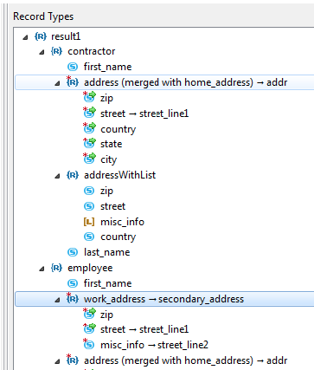The image size is (314, 370).
Task: Click the mapped string icon beside city
Action: pyautogui.click(x=89, y=159)
